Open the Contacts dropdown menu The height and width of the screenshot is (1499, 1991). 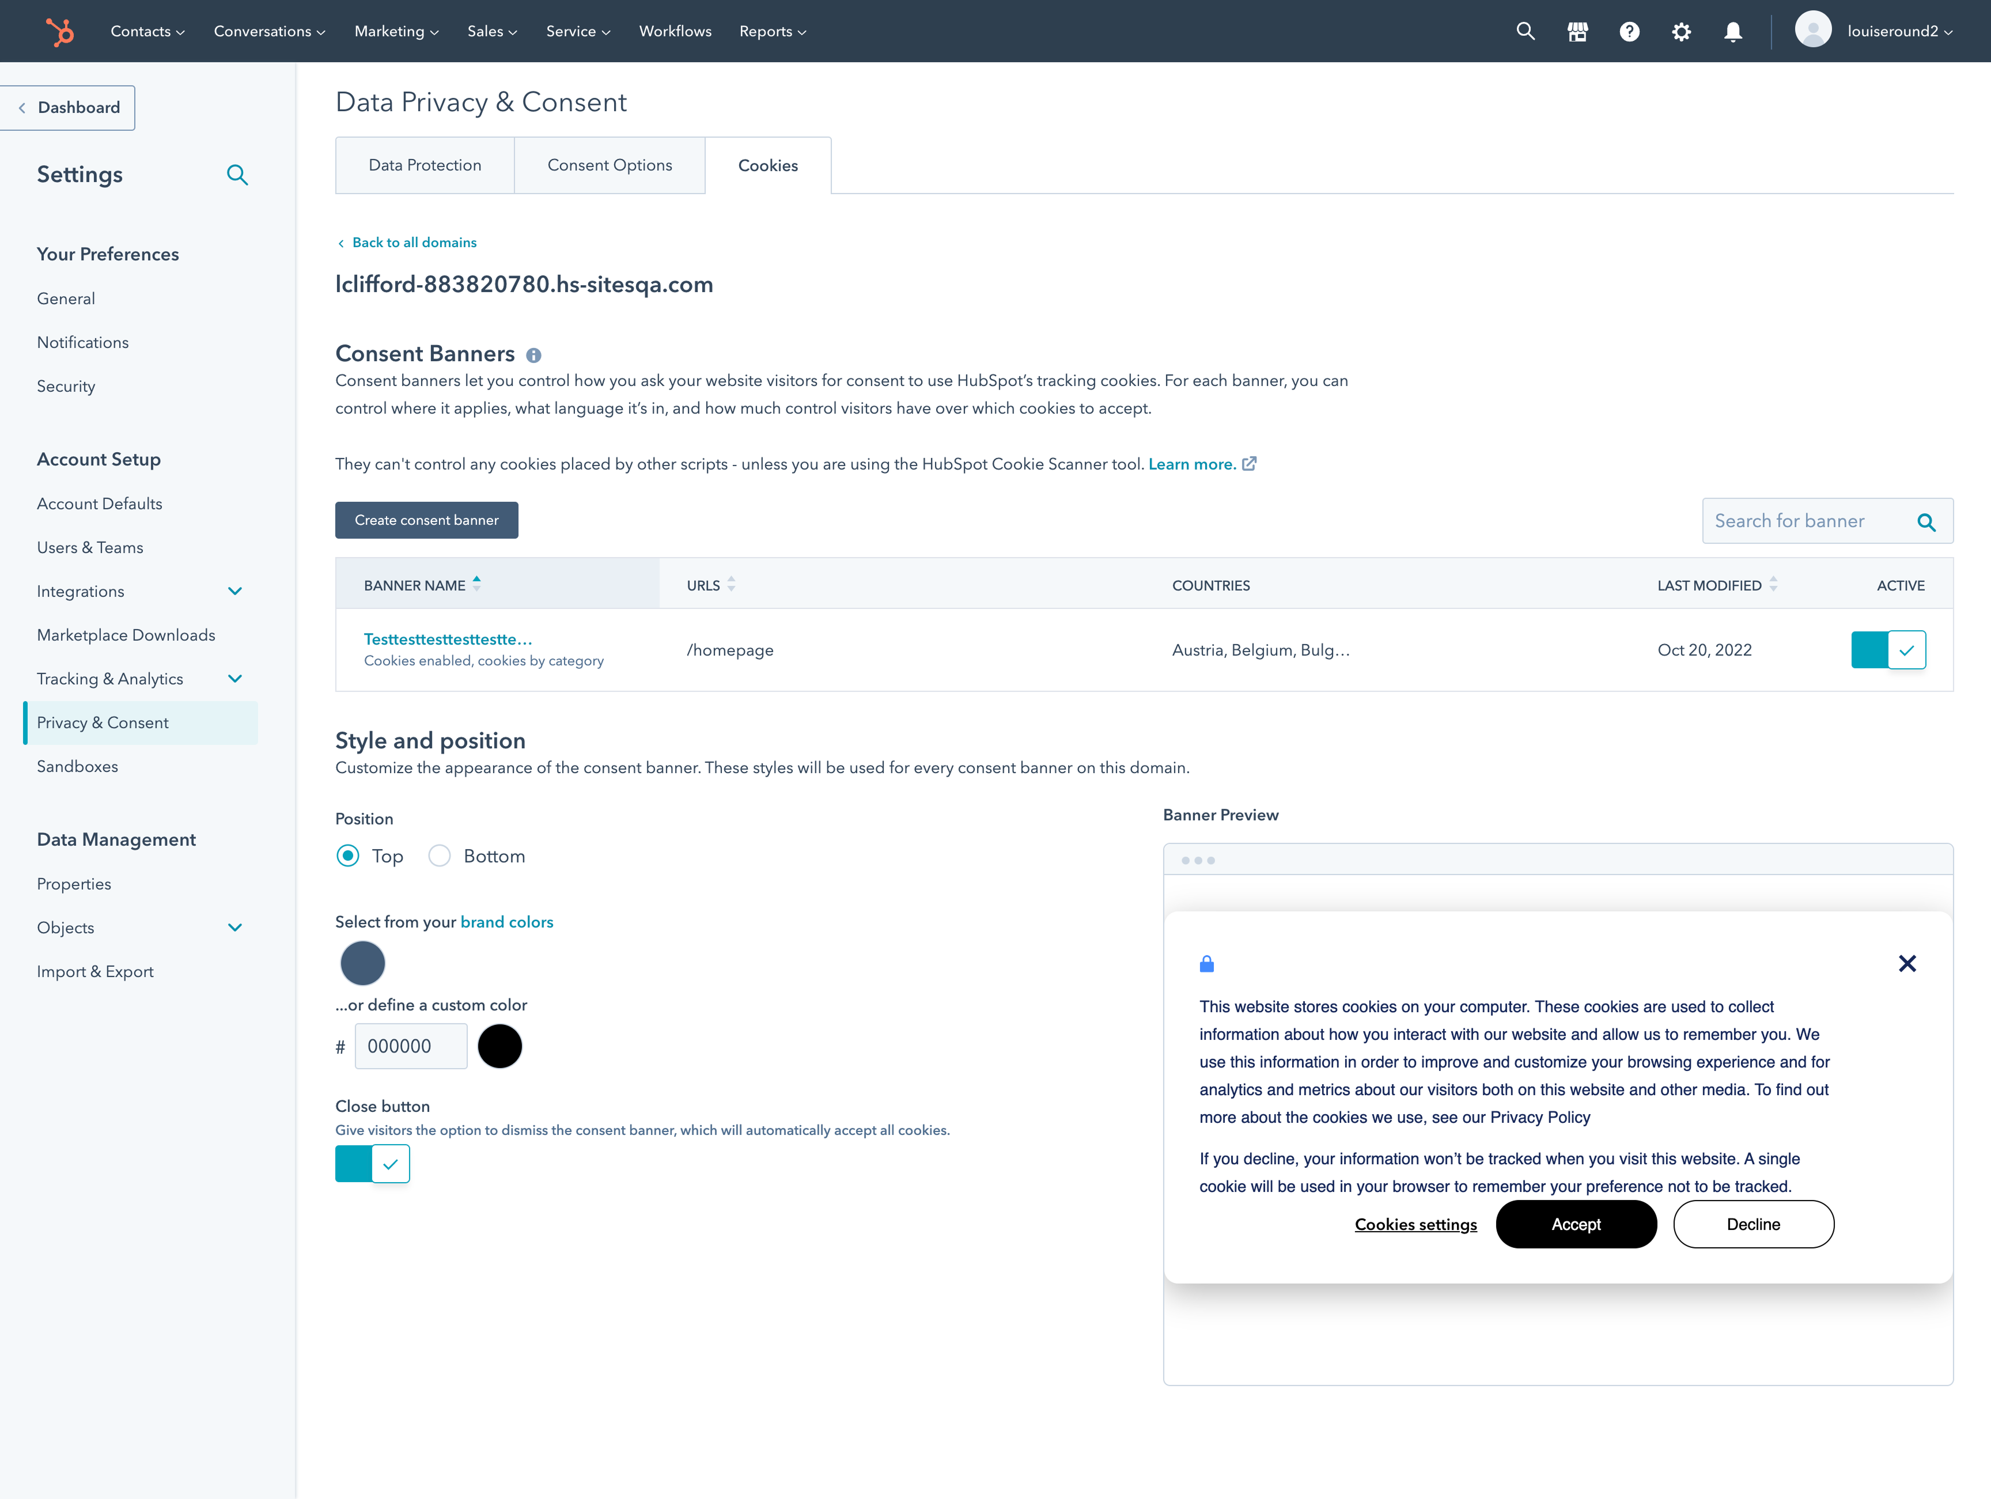click(147, 32)
